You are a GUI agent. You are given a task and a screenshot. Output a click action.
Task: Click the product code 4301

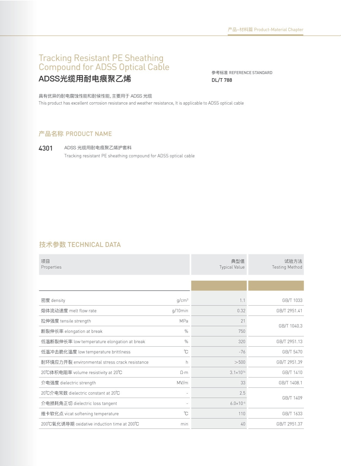click(x=46, y=148)
